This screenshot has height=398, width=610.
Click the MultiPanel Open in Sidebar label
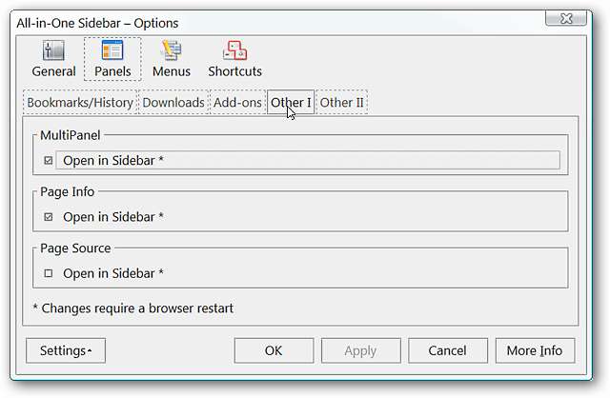113,161
